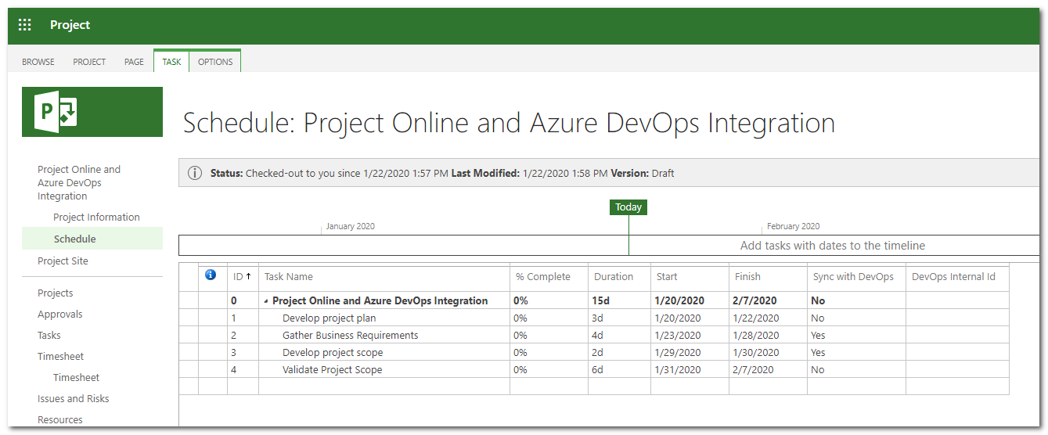1048x435 pixels.
Task: Open Project Site link
Action: pos(63,261)
